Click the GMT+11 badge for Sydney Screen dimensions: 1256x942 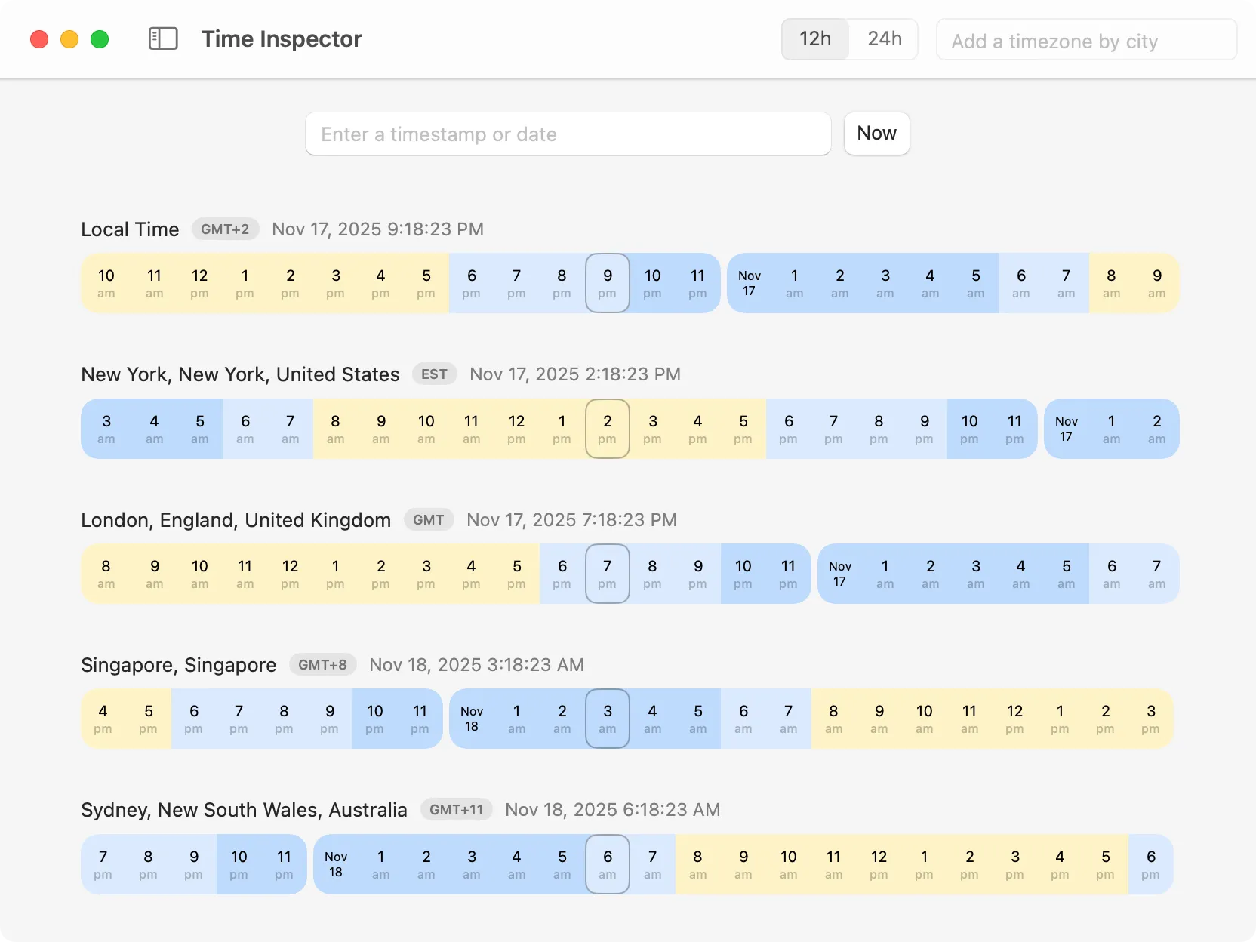tap(456, 810)
